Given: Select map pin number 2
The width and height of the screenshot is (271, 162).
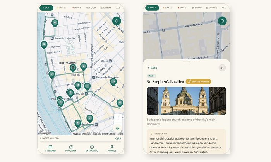Looking at the screenshot, I should click(x=84, y=66).
